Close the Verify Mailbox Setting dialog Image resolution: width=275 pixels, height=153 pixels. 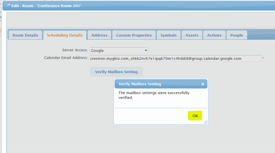pos(203,84)
